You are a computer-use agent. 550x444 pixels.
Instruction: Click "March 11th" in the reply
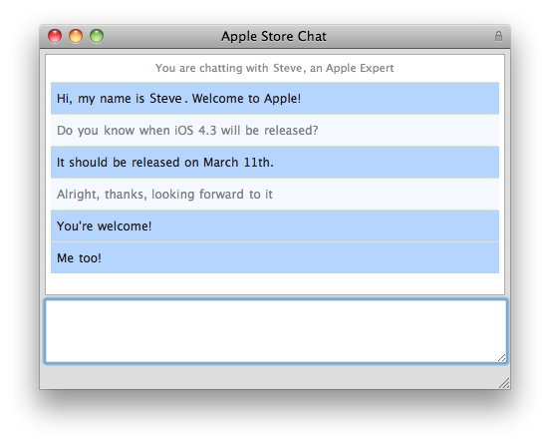238,163
